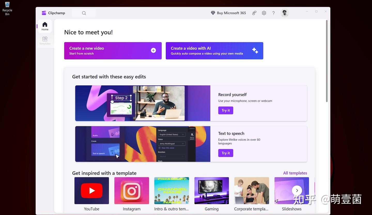Click the Record yourself preview image
Viewport: 372px width, 215px height.
[x=143, y=103]
